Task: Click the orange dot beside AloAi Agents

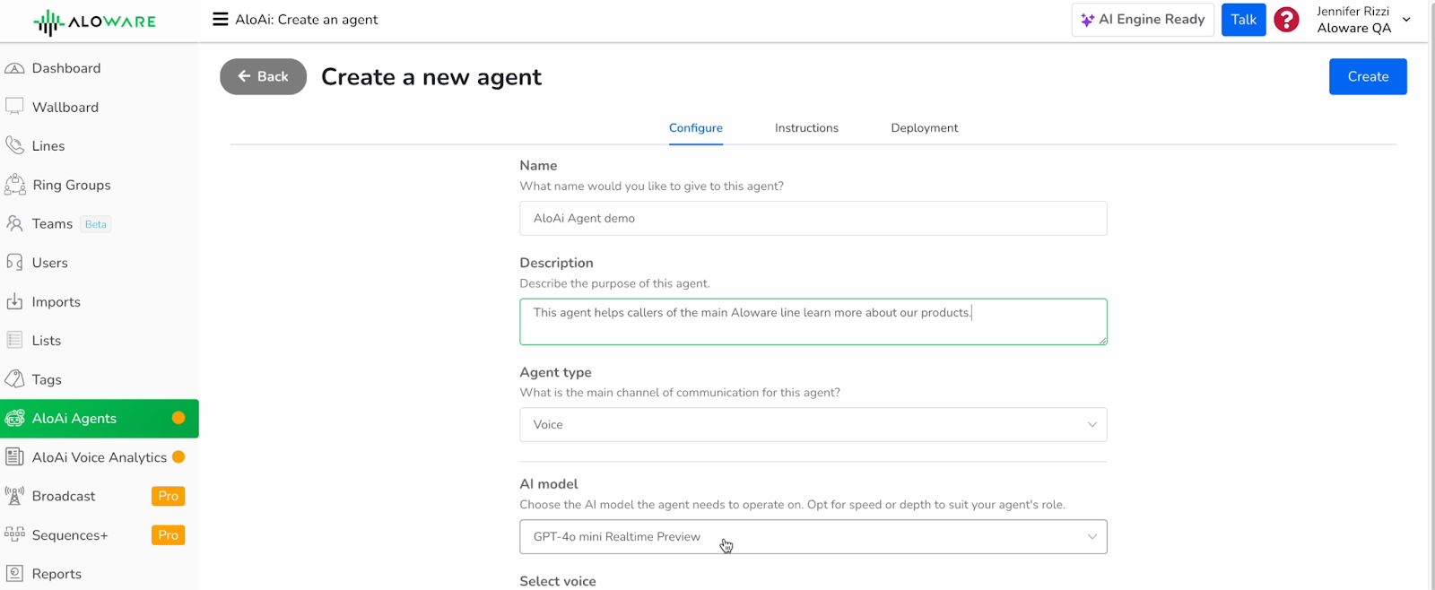Action: (x=178, y=418)
